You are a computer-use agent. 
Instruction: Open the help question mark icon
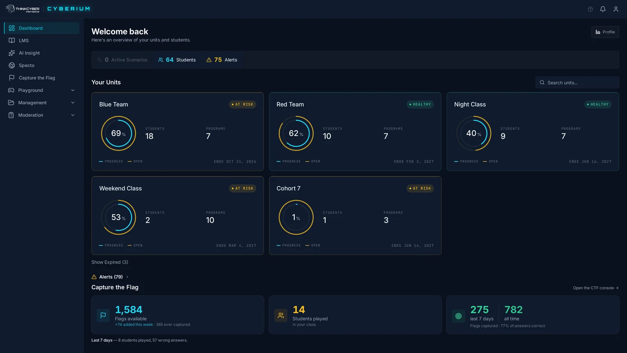[590, 9]
